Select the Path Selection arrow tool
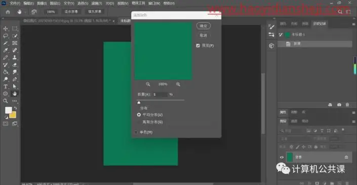Image resolution: width=357 pixels, height=185 pixels. pos(15,86)
